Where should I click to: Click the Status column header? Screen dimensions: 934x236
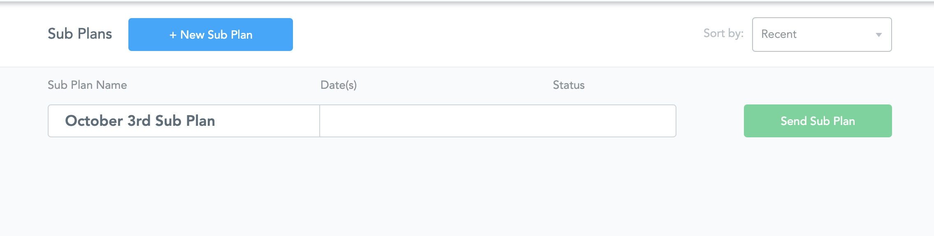[x=568, y=85]
